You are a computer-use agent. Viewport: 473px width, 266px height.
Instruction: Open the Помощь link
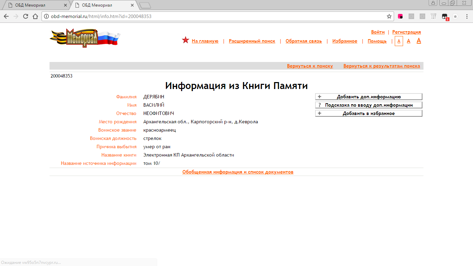point(377,41)
